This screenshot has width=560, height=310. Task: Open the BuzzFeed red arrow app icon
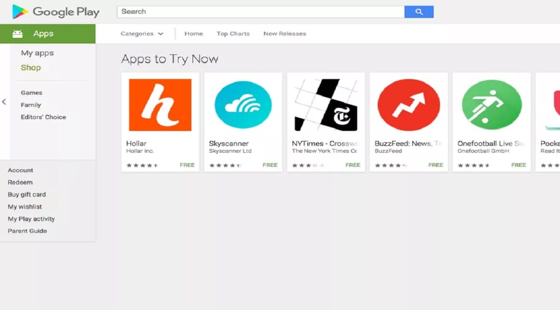(409, 105)
